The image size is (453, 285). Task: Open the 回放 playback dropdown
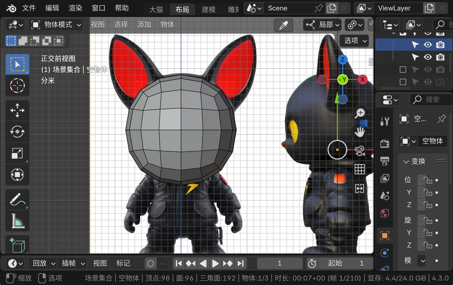click(43, 263)
